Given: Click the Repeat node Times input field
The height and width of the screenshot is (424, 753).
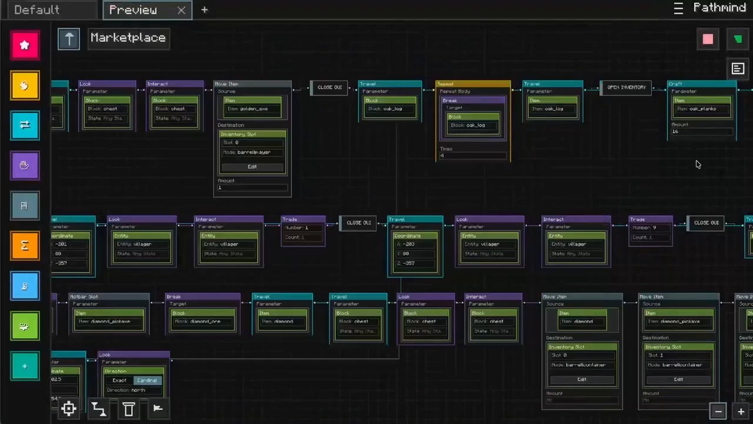Looking at the screenshot, I should (x=472, y=155).
